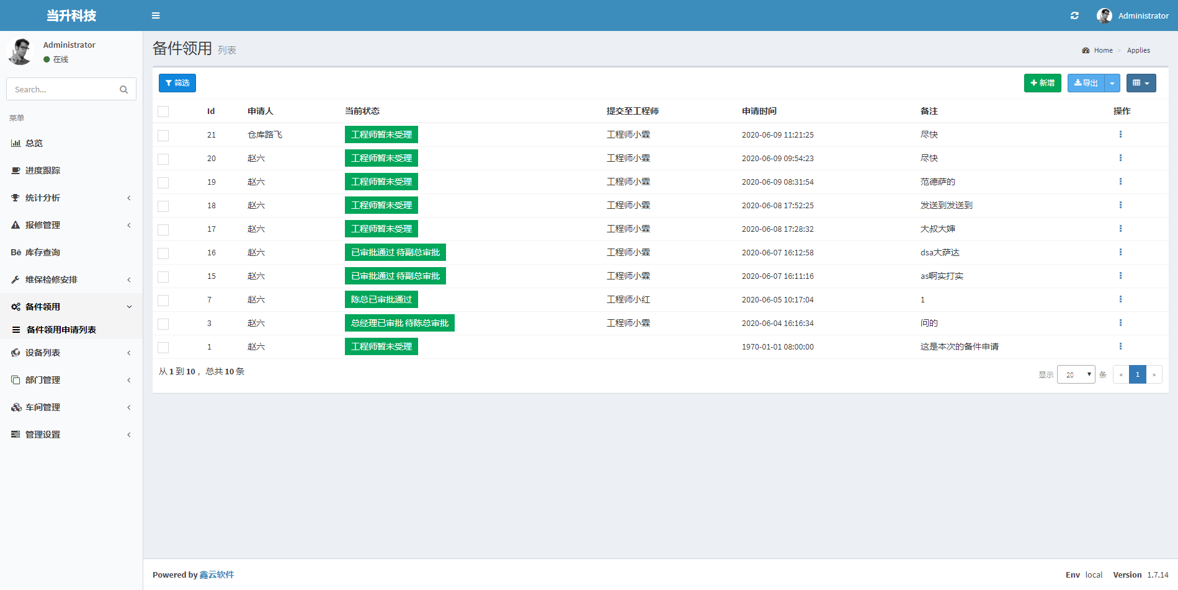Image resolution: width=1178 pixels, height=590 pixels.
Task: Click the hamburger sidebar toggle icon
Action: click(156, 15)
